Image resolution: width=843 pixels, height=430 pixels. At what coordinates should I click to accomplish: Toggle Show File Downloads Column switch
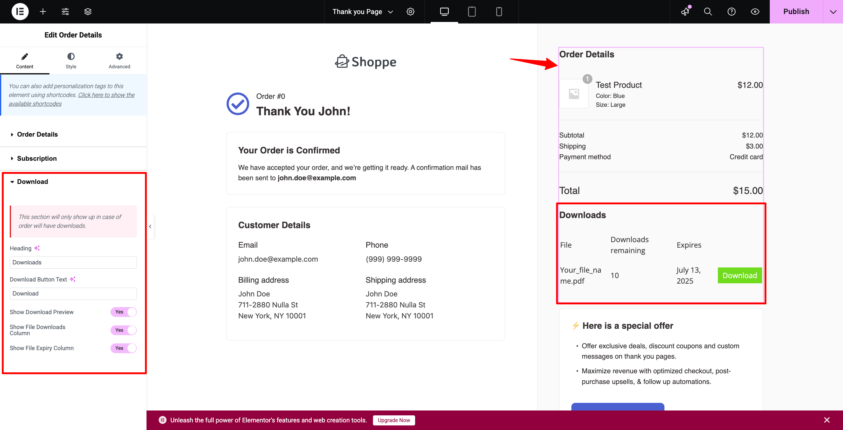pos(123,330)
